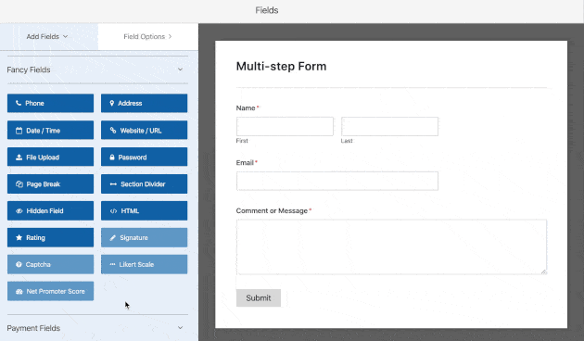Image resolution: width=584 pixels, height=341 pixels.
Task: Click the Fancy Fields heading text
Action: 29,69
